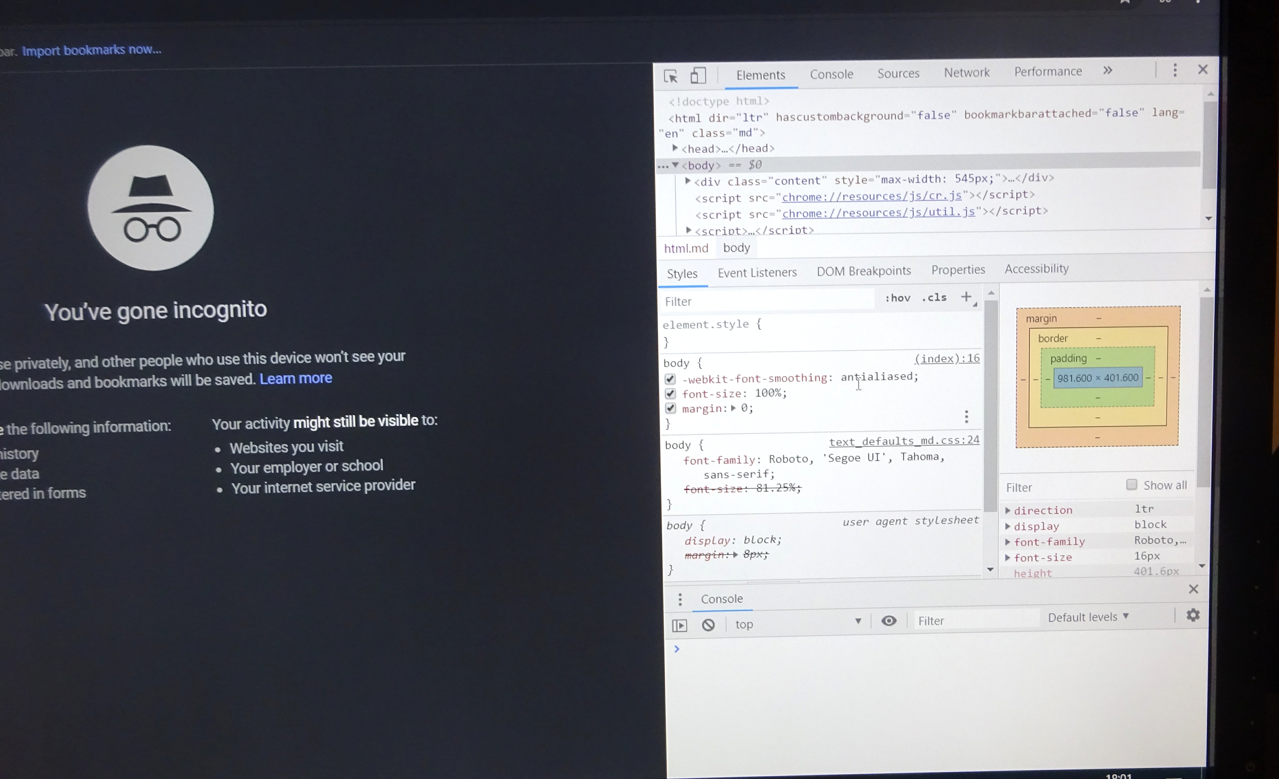1279x779 pixels.
Task: Click the Learn more link
Action: 295,378
